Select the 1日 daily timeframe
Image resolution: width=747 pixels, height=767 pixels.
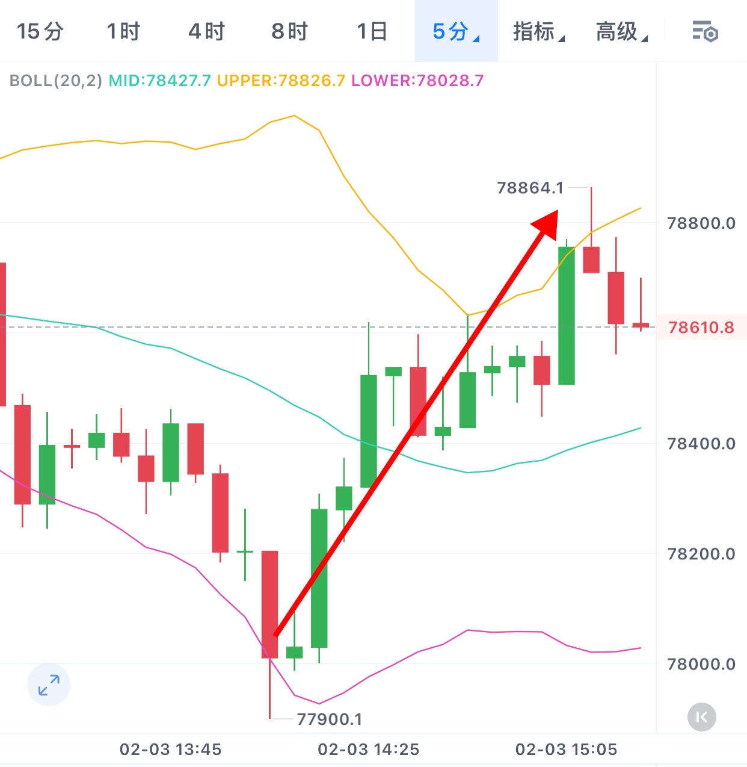click(x=372, y=31)
